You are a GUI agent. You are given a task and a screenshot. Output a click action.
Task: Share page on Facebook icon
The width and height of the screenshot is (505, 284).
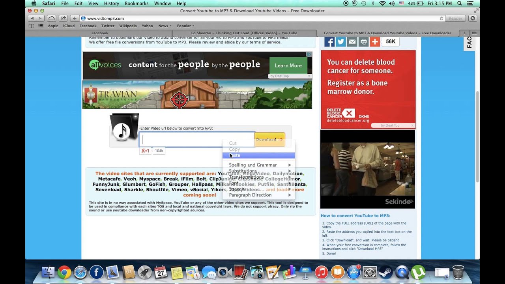[329, 41]
